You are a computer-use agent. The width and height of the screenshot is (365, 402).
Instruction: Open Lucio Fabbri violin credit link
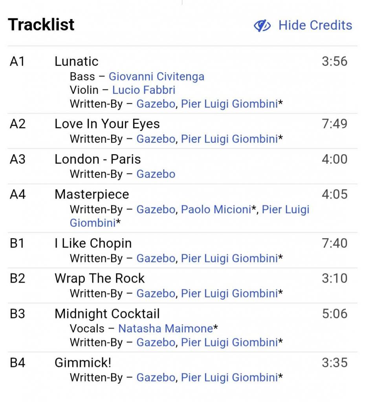tap(143, 90)
